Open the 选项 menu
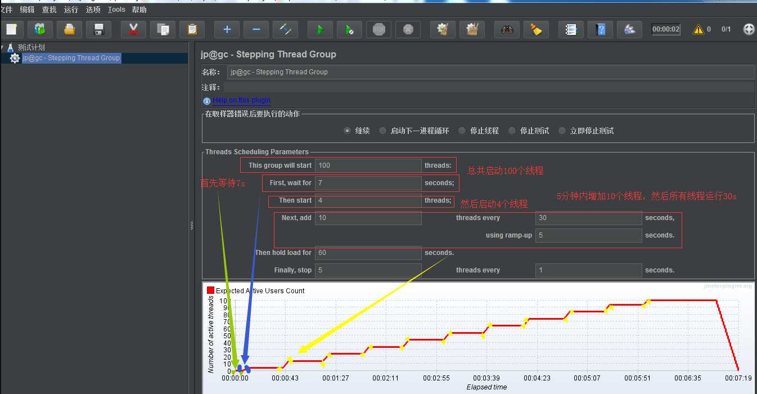This screenshot has height=394, width=757. (x=93, y=10)
